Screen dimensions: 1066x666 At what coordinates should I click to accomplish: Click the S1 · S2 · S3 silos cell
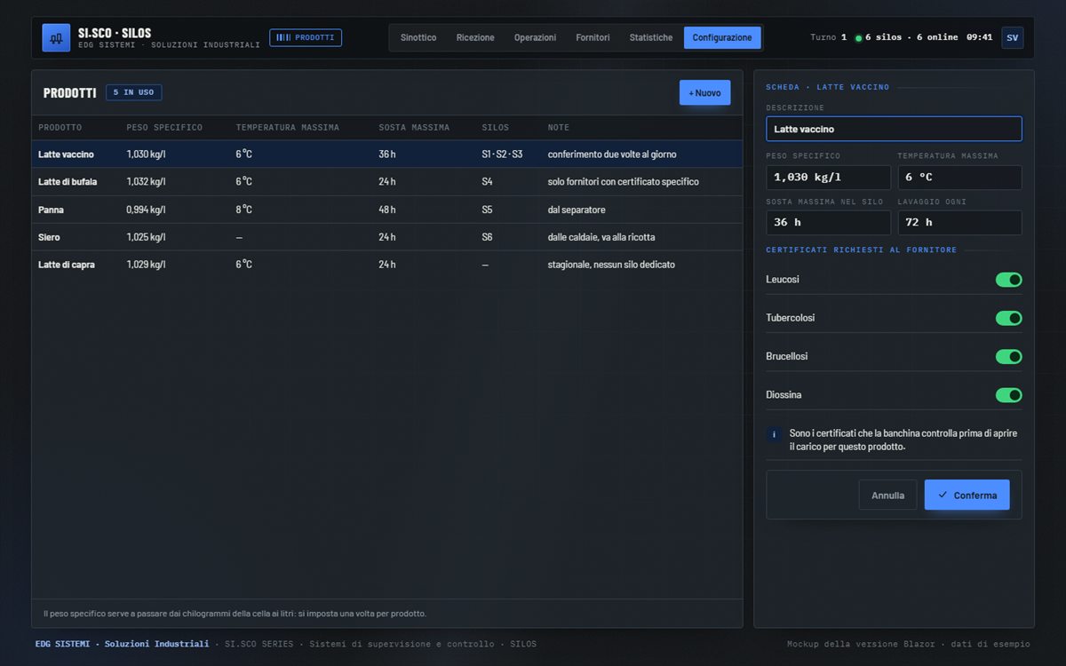pos(502,155)
